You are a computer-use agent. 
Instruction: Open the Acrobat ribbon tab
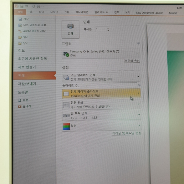[x=173, y=13]
